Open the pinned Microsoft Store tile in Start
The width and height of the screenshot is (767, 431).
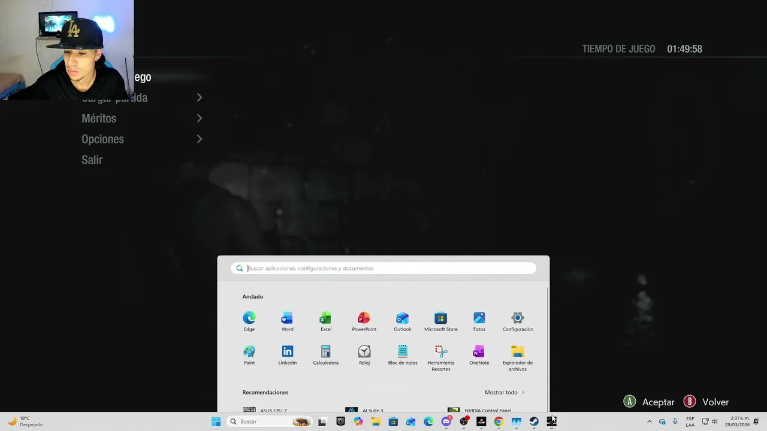click(x=441, y=321)
